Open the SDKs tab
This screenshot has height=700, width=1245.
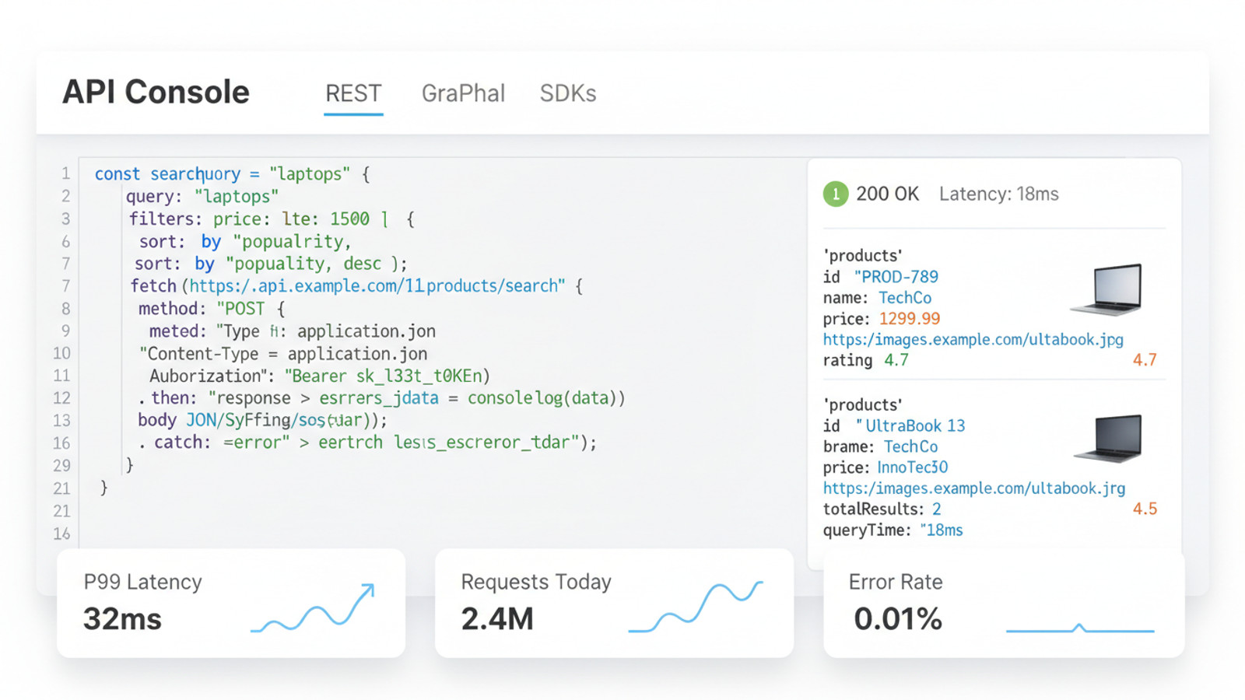coord(568,93)
